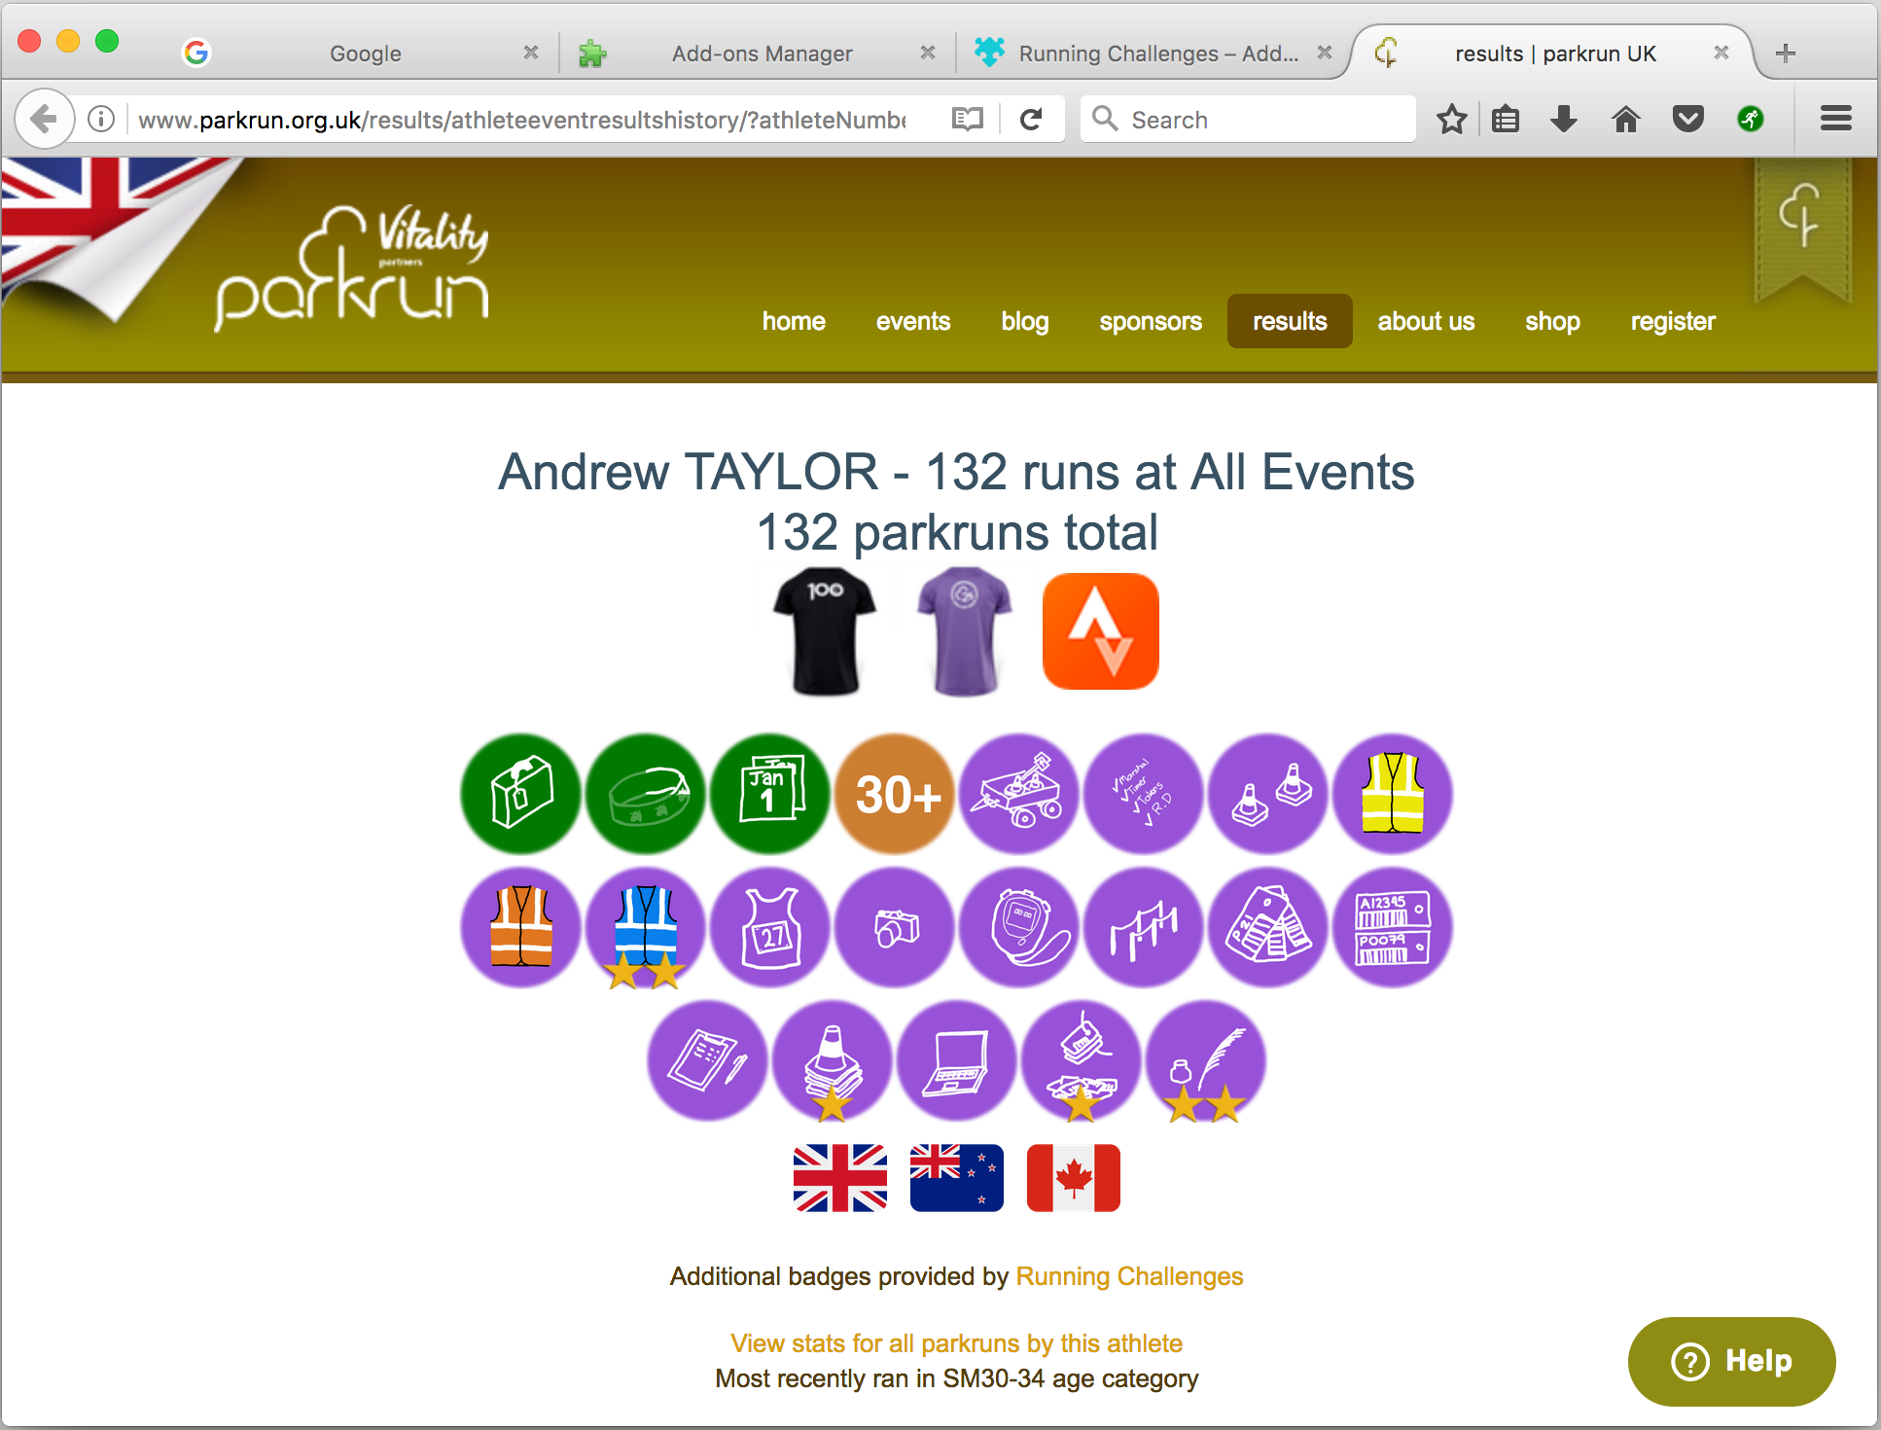Click the black 100 milestone t-shirt
This screenshot has height=1430, width=1881.
(x=825, y=631)
